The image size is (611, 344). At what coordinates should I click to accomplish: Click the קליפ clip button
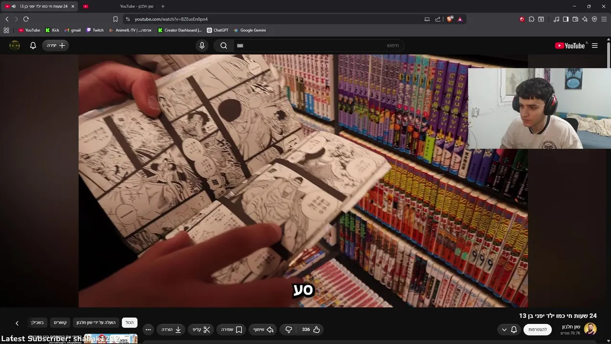point(201,330)
